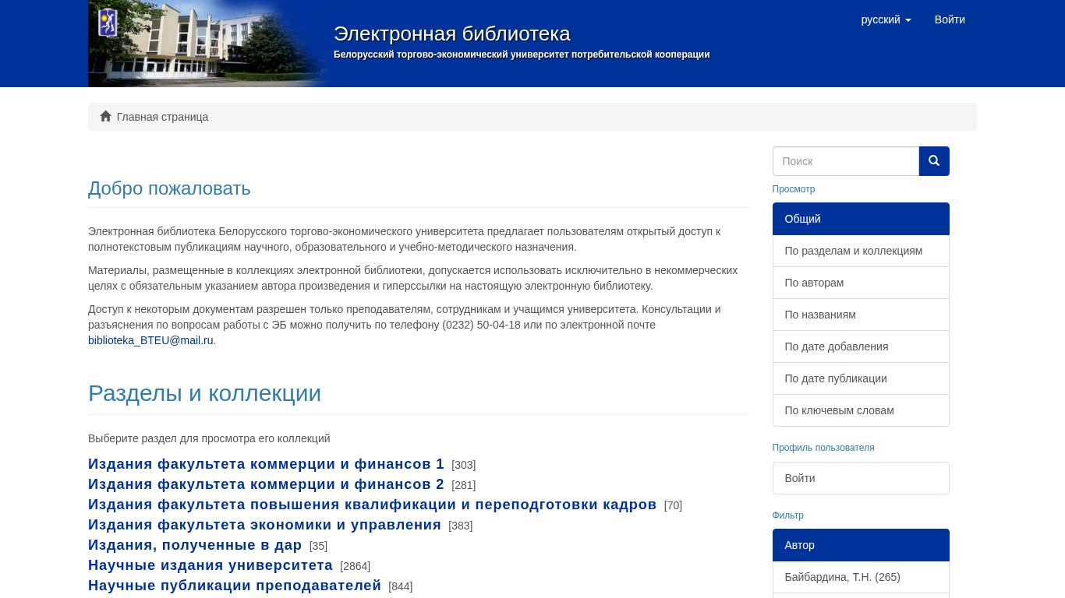Browse По разделам и коллекциям
The image size is (1065, 598).
(x=853, y=251)
